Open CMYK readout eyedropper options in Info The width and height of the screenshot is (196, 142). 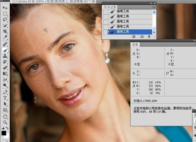pos(168,54)
